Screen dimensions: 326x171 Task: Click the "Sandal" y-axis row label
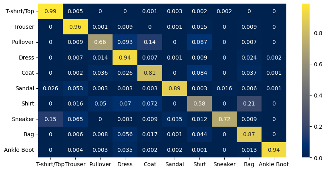[x=26, y=89]
